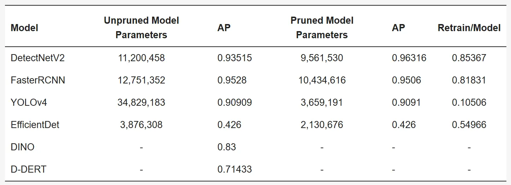Select the Retrain/Model column header
Image resolution: width=511 pixels, height=185 pixels.
469,28
